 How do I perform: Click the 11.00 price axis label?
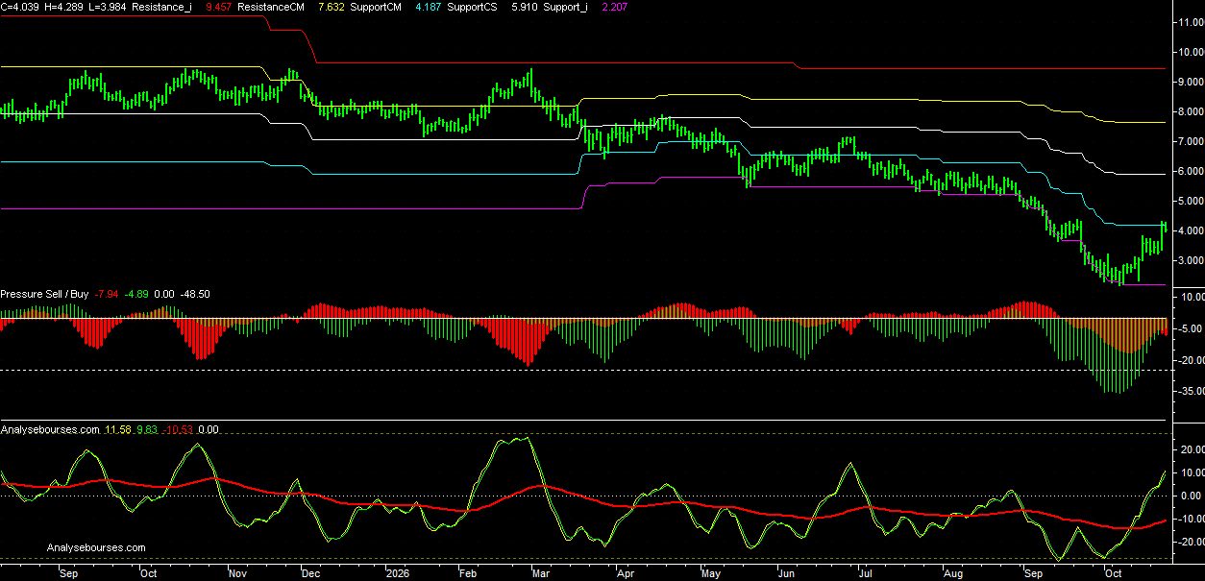[1191, 21]
